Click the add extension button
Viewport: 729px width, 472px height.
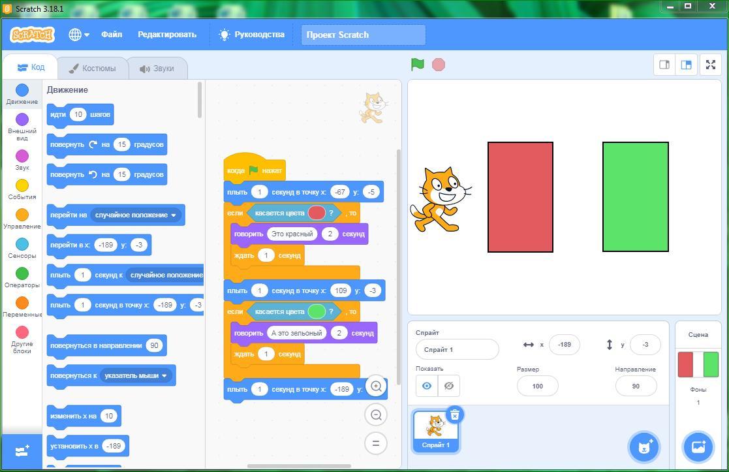click(x=22, y=451)
